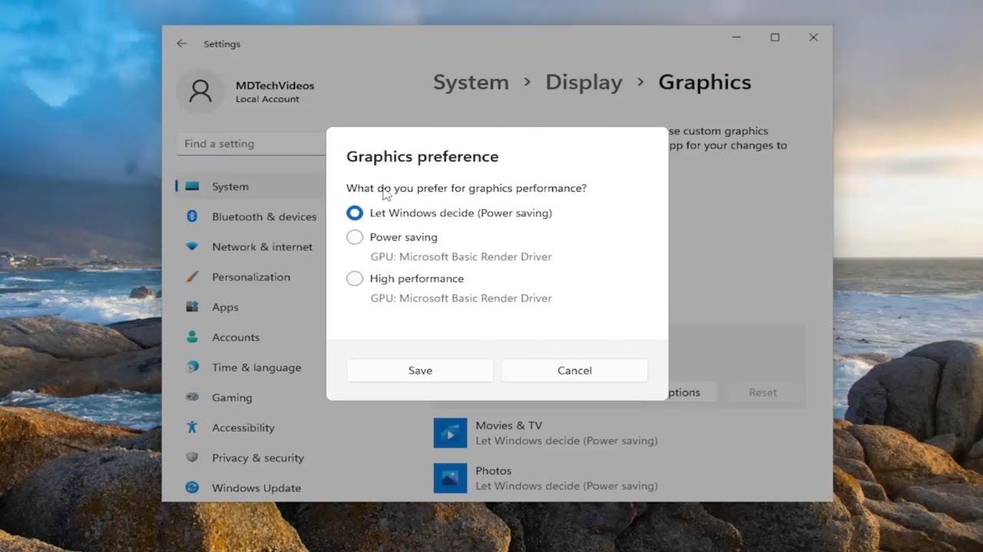Click Accounts label in sidebar
983x552 pixels.
[x=236, y=337]
